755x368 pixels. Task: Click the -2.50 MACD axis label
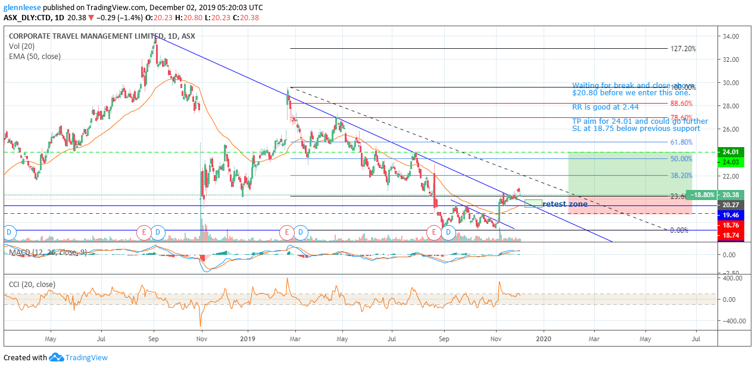pyautogui.click(x=730, y=273)
